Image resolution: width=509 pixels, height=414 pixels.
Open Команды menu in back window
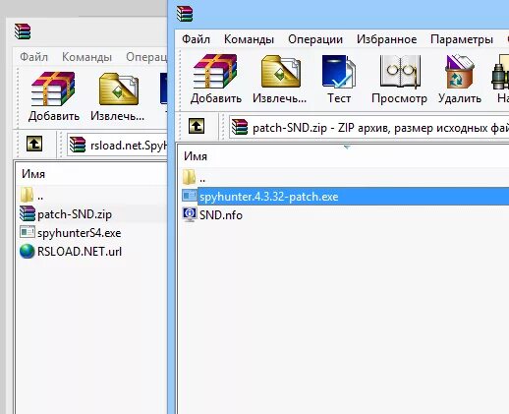(x=86, y=57)
